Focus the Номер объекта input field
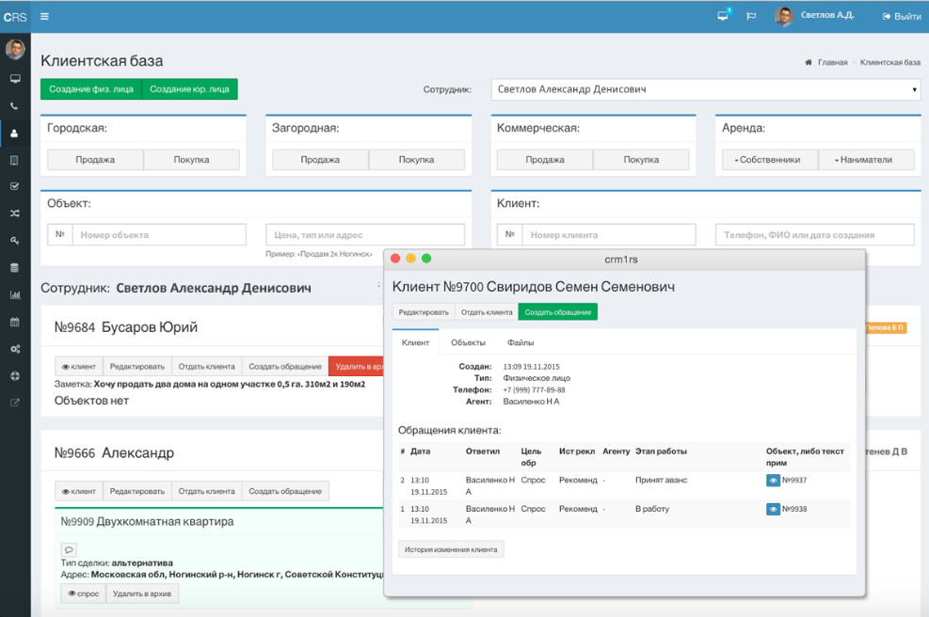The height and width of the screenshot is (617, 929). tap(159, 234)
